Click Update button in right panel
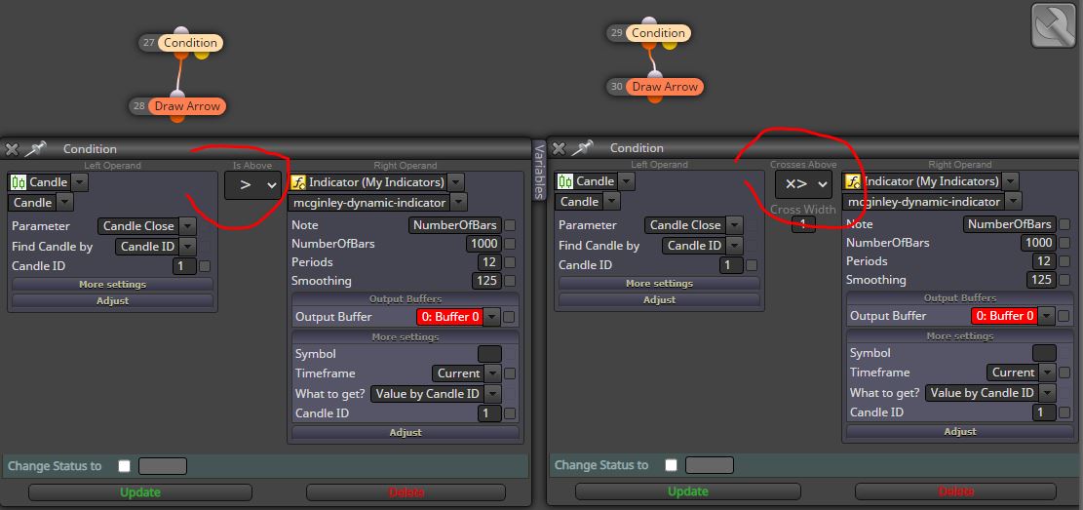This screenshot has height=510, width=1083. pyautogui.click(x=687, y=491)
